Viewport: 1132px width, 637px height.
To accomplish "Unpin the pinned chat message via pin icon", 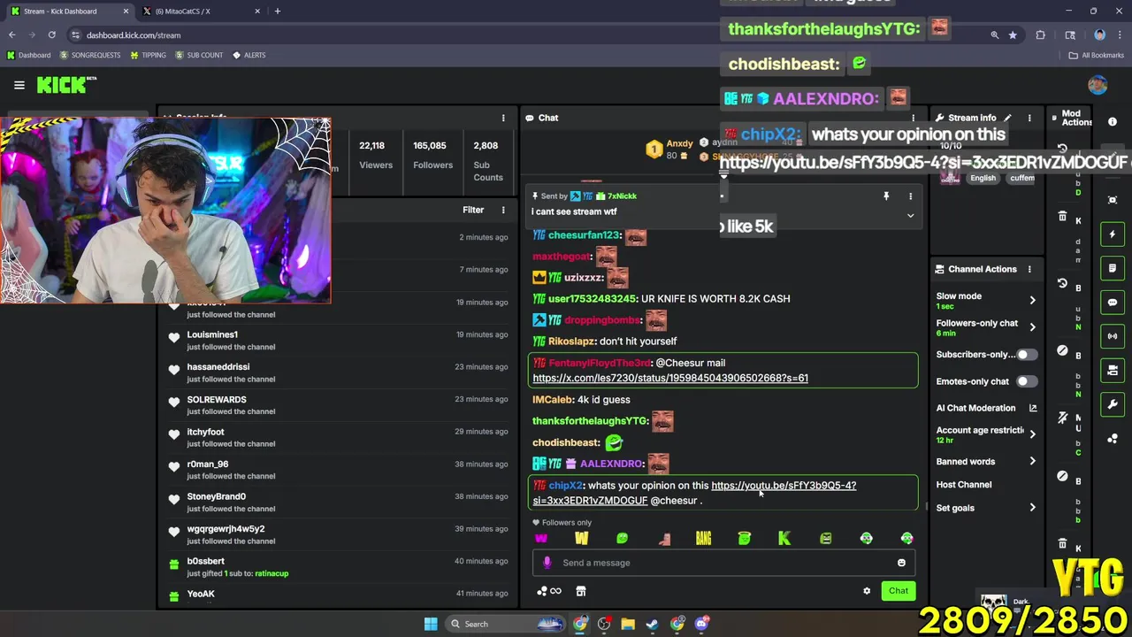I will point(886,196).
